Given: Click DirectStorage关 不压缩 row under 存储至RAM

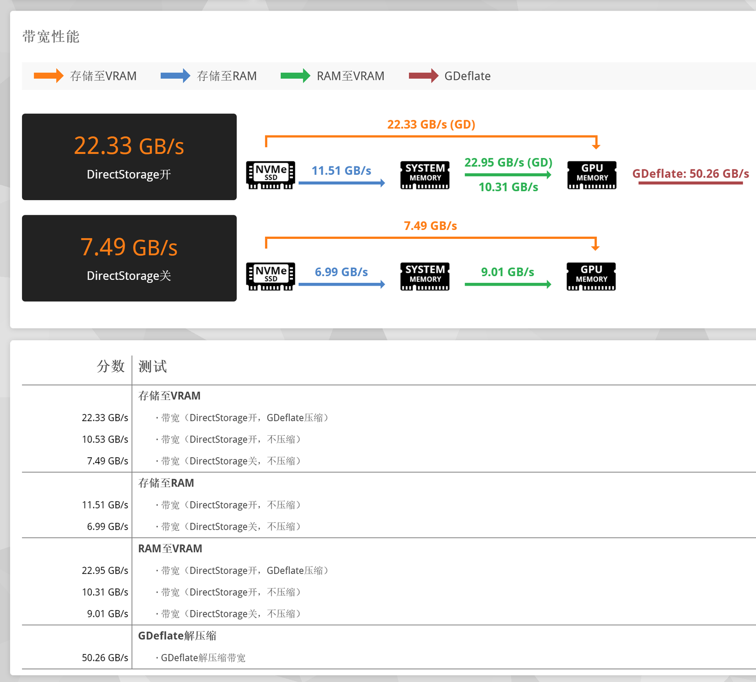Looking at the screenshot, I should (x=228, y=527).
